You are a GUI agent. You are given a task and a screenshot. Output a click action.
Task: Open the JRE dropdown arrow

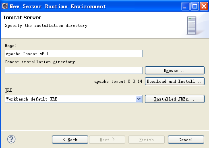(x=139, y=99)
